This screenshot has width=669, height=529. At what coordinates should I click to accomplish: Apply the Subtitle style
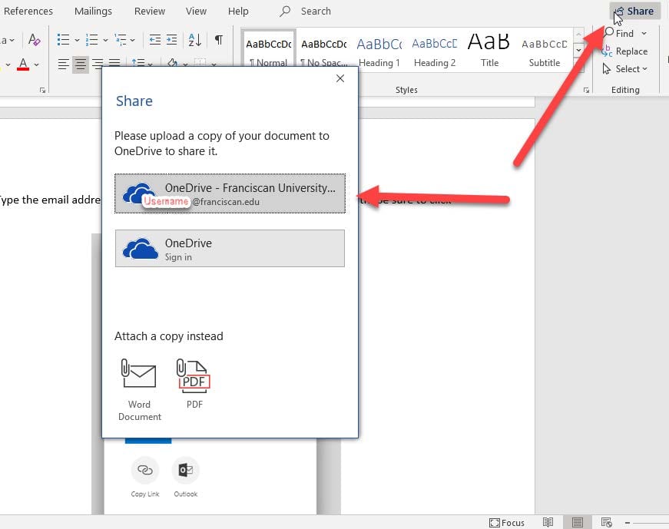point(545,49)
